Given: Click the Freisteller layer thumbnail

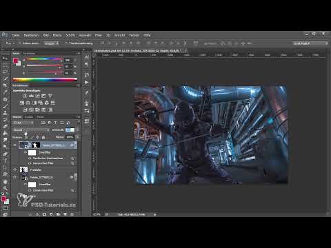Looking at the screenshot, I should tap(23, 169).
